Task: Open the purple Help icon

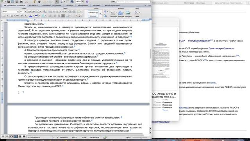Action: tap(87, 2)
